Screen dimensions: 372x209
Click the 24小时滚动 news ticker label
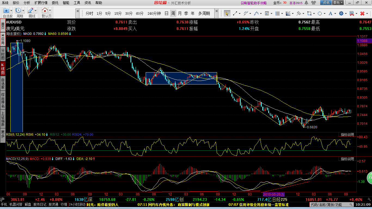pyautogui.click(x=77, y=205)
